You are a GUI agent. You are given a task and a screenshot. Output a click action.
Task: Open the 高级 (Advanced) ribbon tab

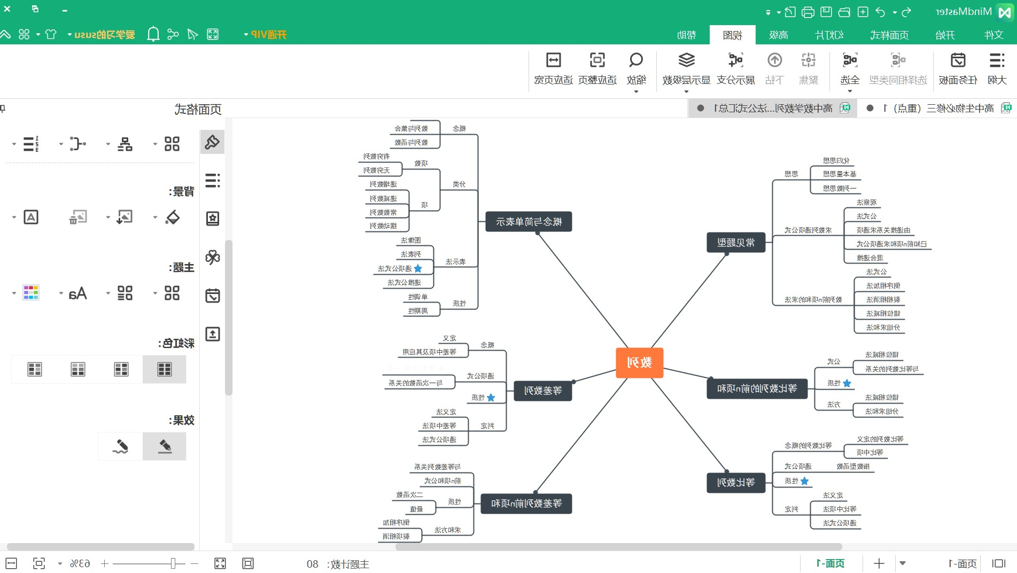(x=779, y=35)
